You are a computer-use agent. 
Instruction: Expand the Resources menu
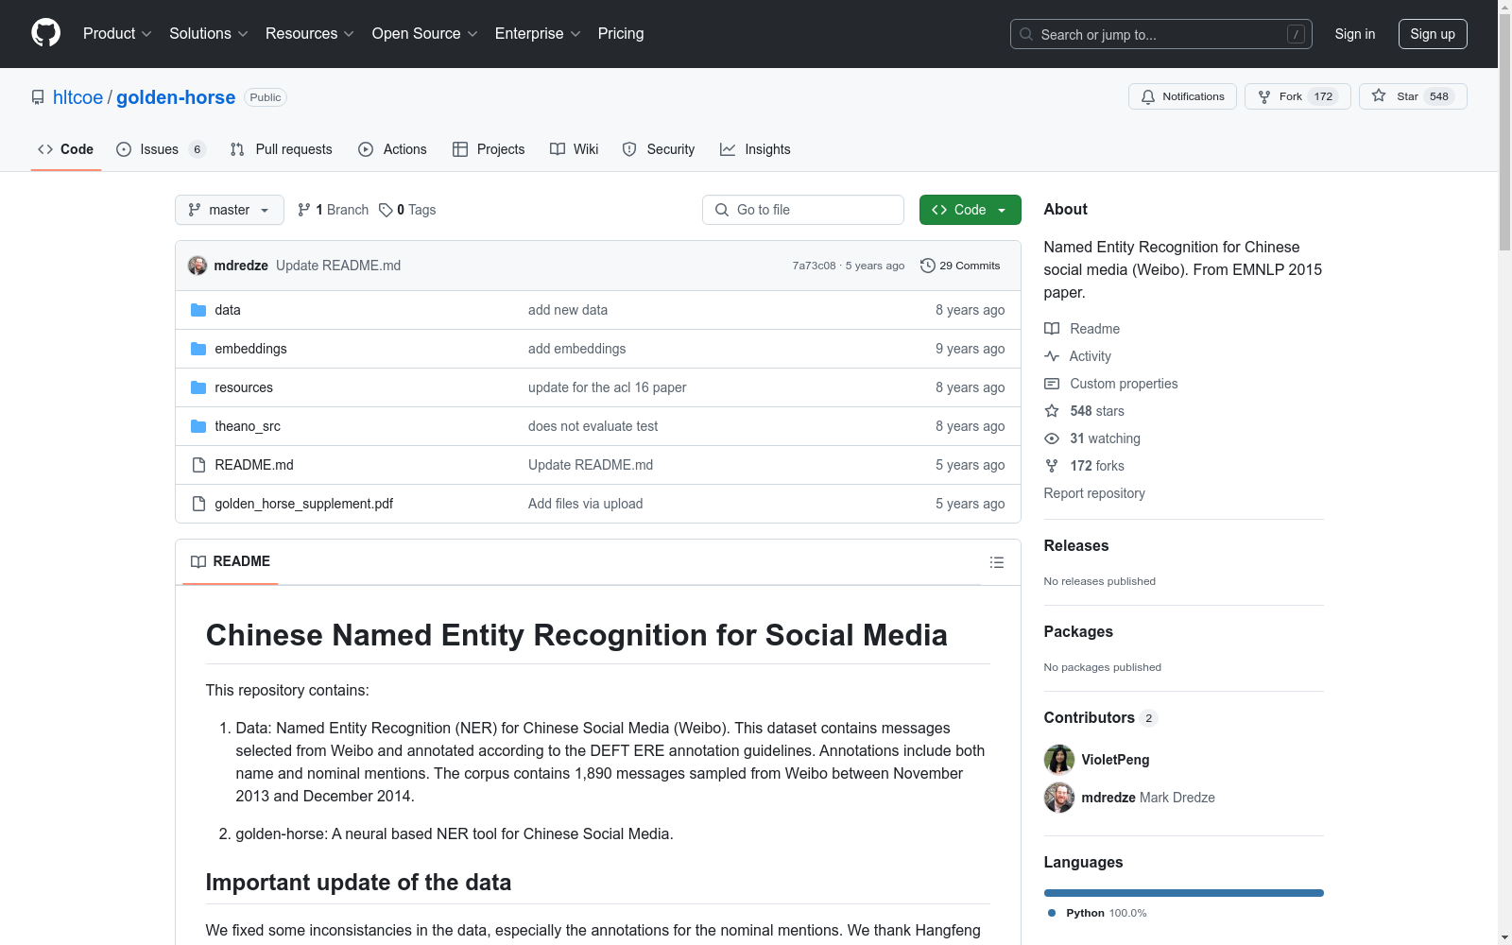(x=310, y=33)
